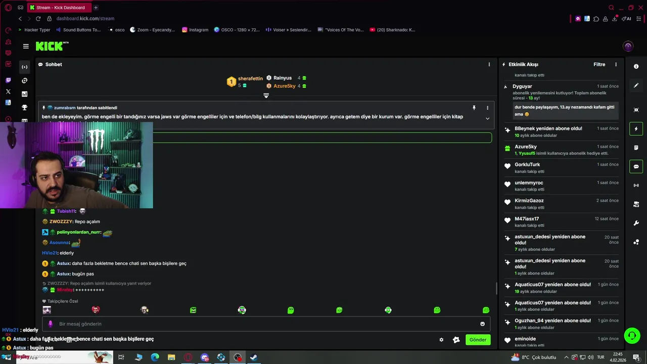Open the Twitch icon in Opera sidebar
Screen dimensions: 647x364
coord(8,80)
